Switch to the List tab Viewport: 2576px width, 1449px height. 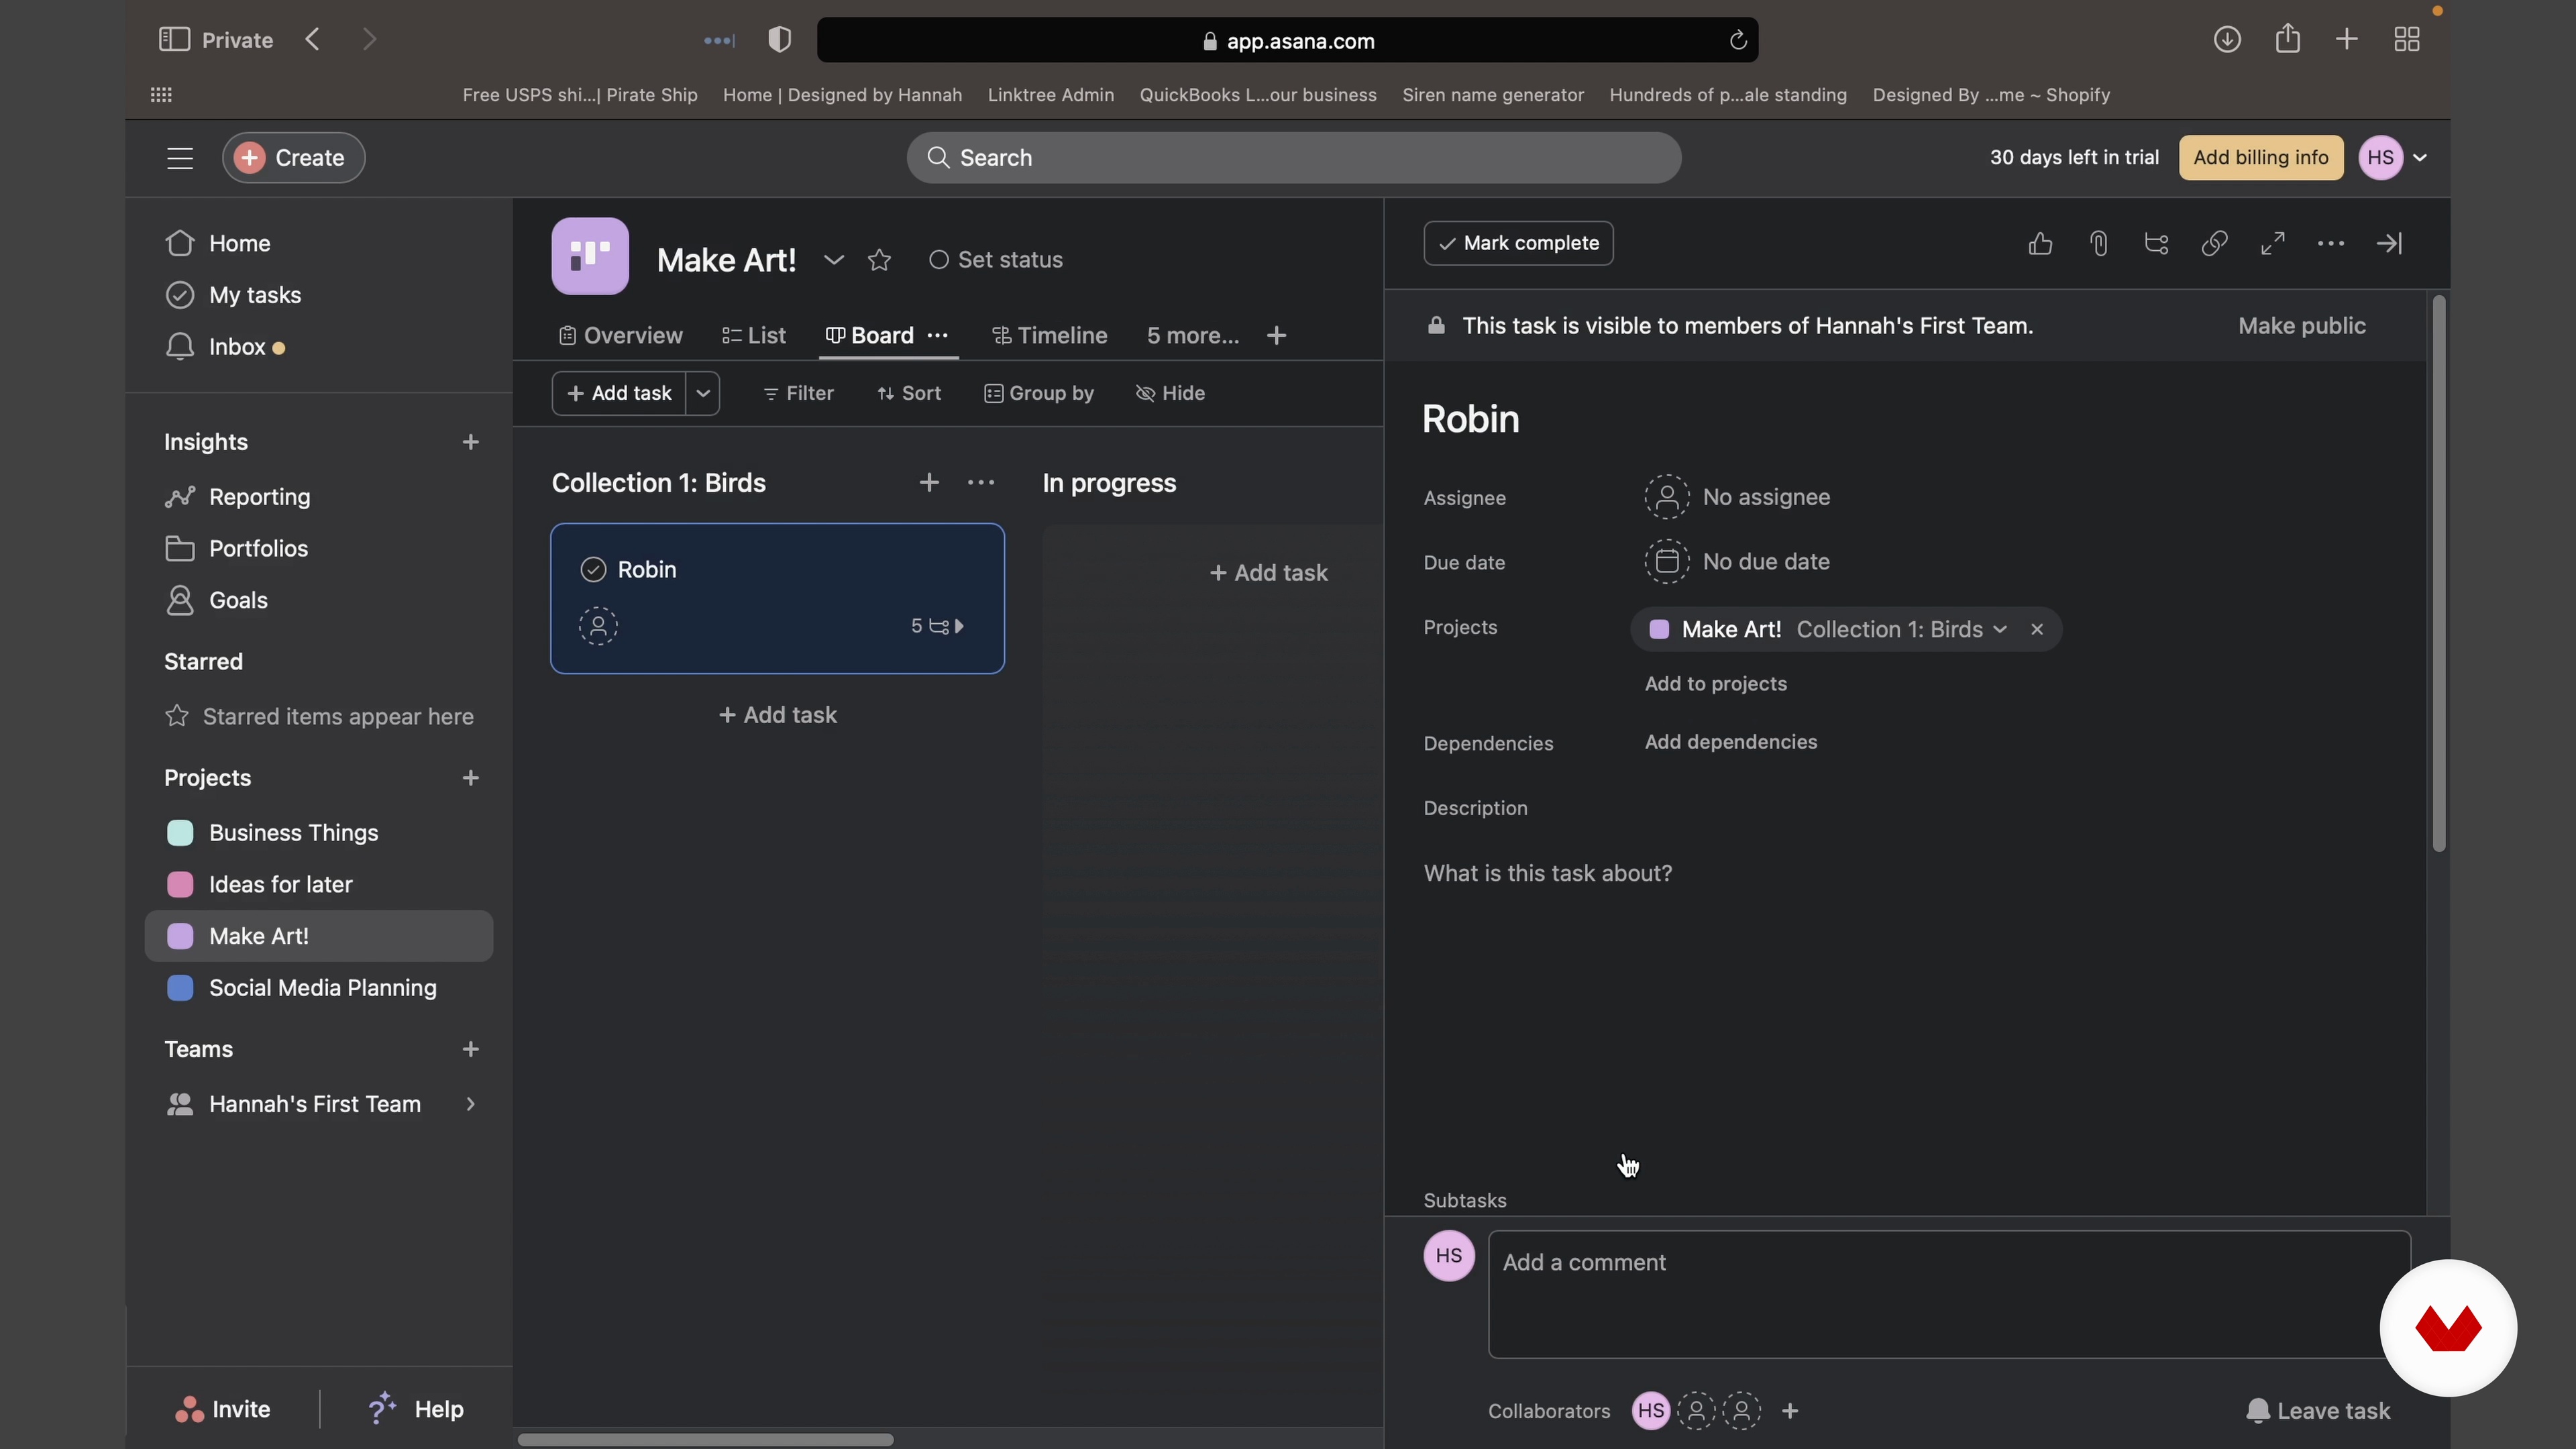click(x=754, y=336)
